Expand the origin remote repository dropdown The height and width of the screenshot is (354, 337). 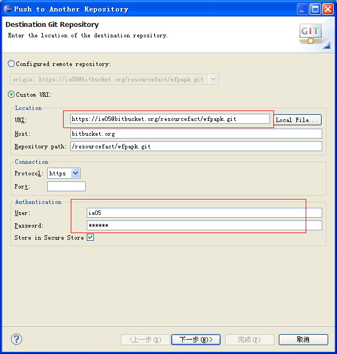(213, 79)
